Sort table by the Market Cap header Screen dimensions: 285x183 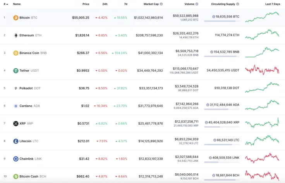tap(151, 4)
